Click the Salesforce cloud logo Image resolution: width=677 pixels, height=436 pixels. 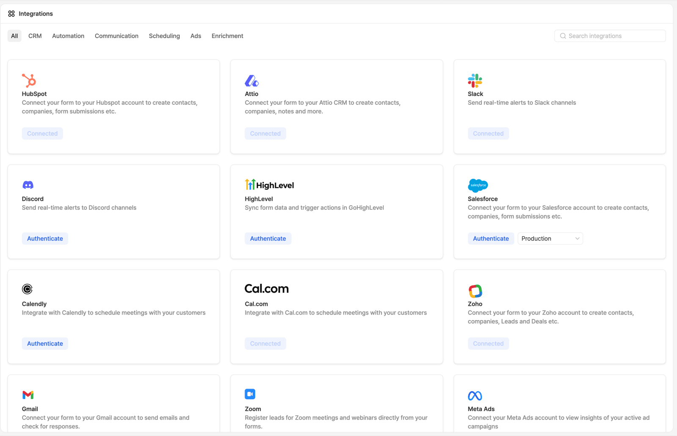coord(478,185)
